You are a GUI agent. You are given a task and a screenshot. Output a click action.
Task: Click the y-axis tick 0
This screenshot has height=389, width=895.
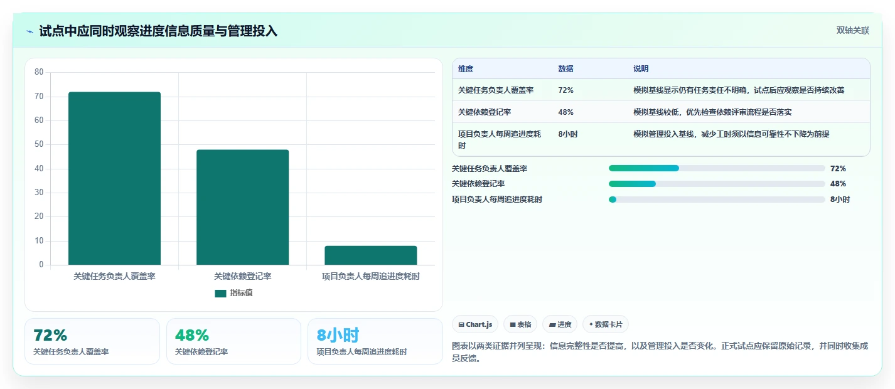point(41,265)
